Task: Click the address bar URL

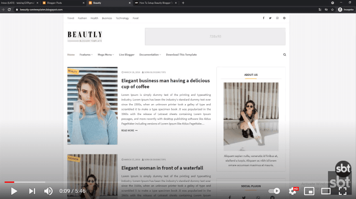Action: pos(41,10)
